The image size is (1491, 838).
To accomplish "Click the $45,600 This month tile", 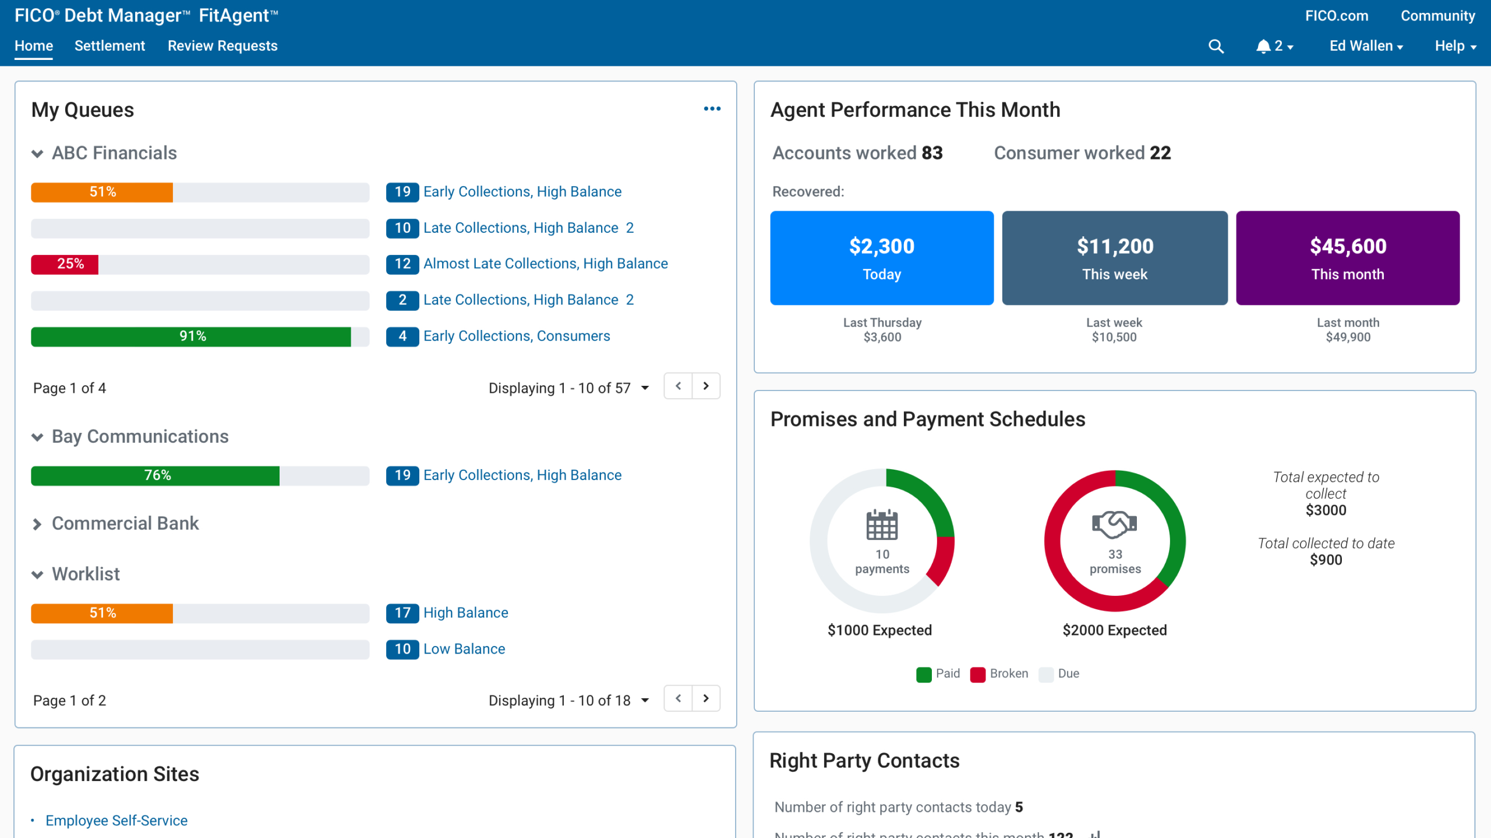I will [1347, 258].
